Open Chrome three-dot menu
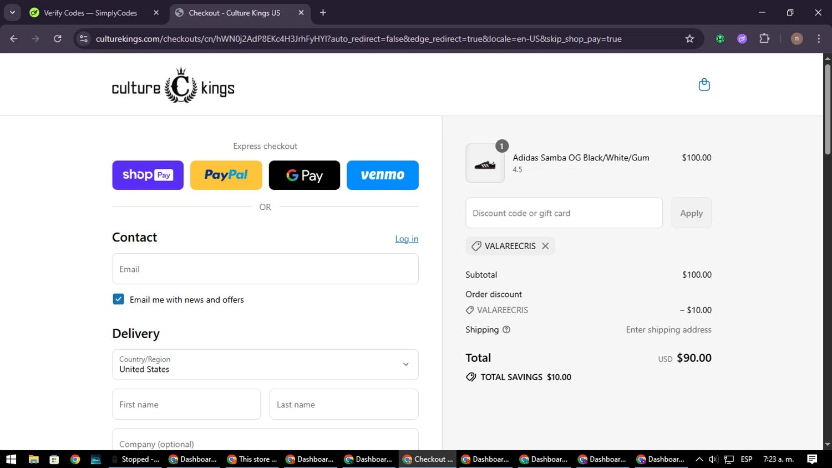 click(819, 39)
